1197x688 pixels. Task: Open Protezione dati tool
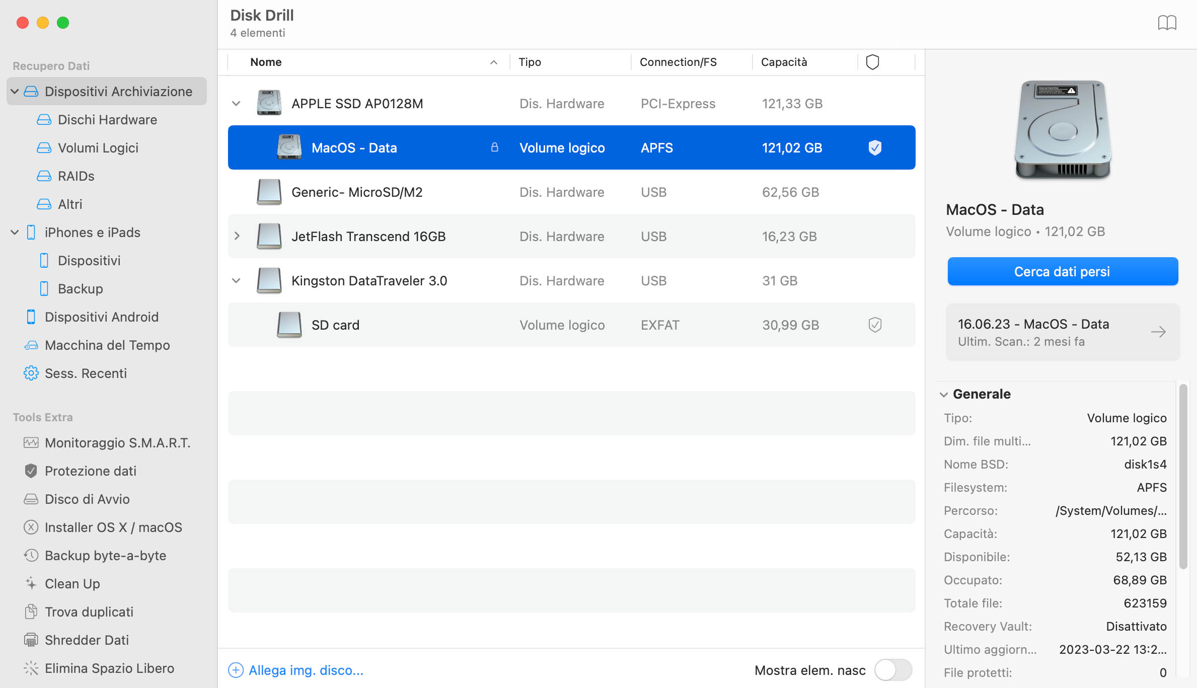[91, 471]
